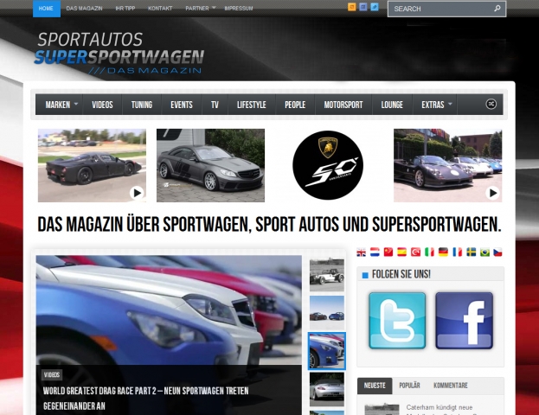This screenshot has height=415, width=539.
Task: Open the large Twitter follow icon
Action: click(x=397, y=321)
